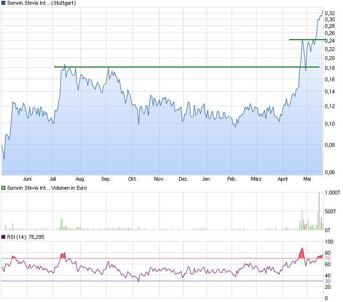Screen dimensions: 343x302
Task: Click the 0,10 price axis value
Action: click(x=330, y=124)
